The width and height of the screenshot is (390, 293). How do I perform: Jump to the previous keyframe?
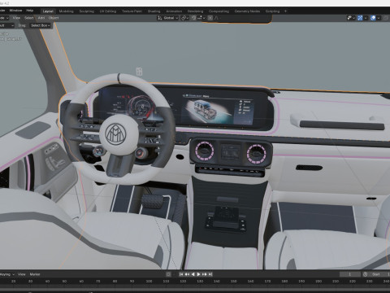tap(187, 274)
